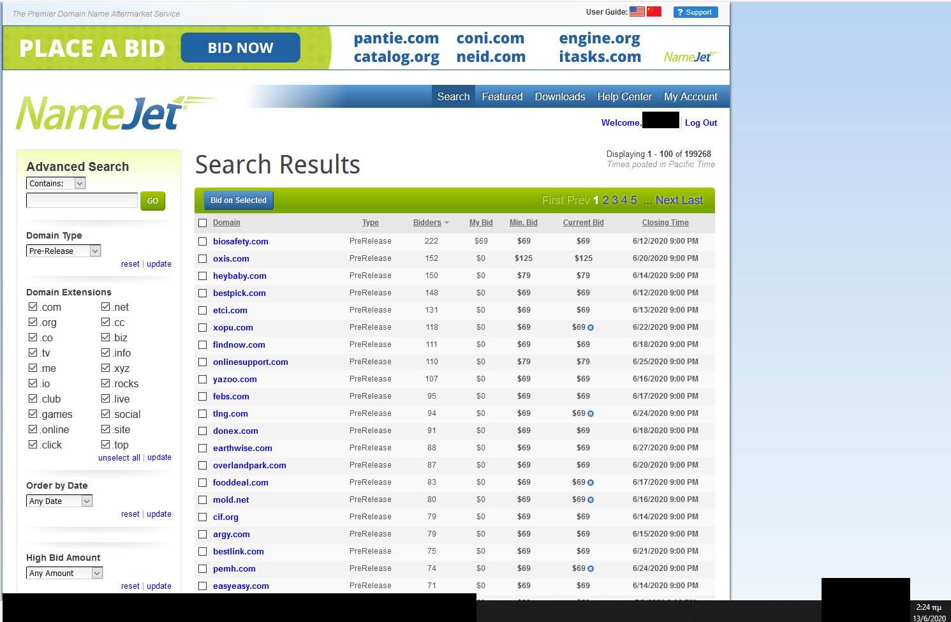
Task: Select the easyeasy.com row checkbox
Action: [202, 586]
